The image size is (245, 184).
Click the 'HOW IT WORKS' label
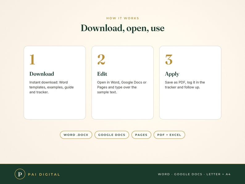(x=123, y=18)
